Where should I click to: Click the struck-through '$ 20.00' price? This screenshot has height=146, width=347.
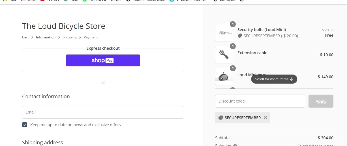pos(328,30)
